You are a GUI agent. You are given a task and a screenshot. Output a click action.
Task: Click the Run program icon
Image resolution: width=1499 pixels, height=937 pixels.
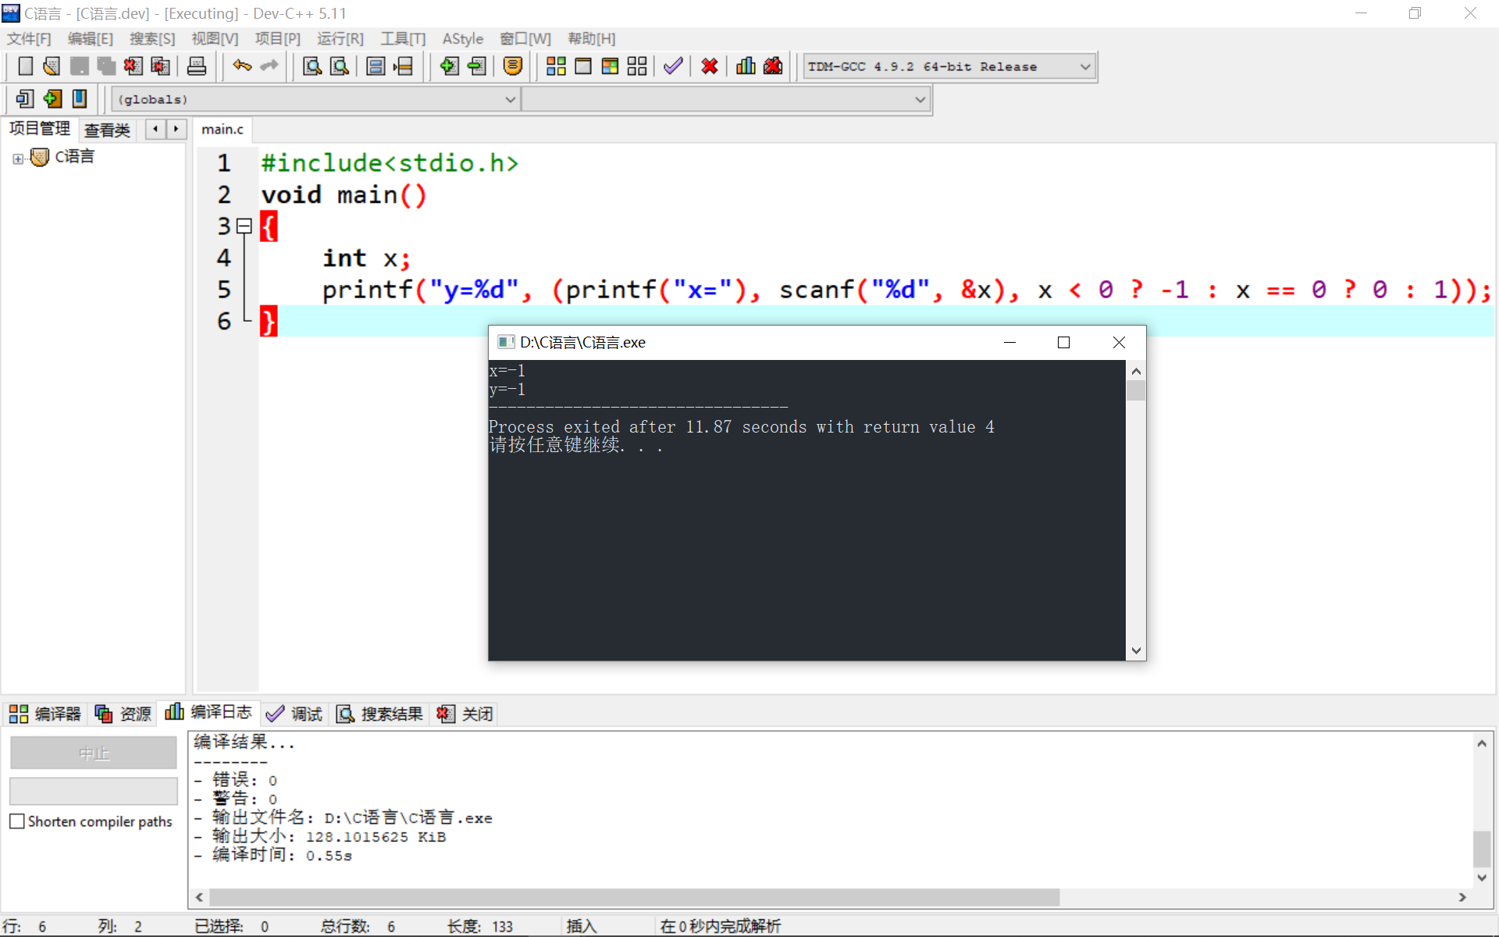(583, 66)
